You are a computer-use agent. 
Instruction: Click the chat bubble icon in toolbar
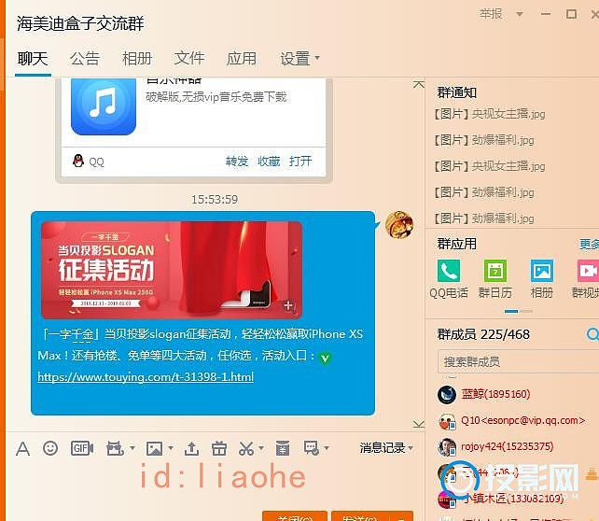[312, 448]
